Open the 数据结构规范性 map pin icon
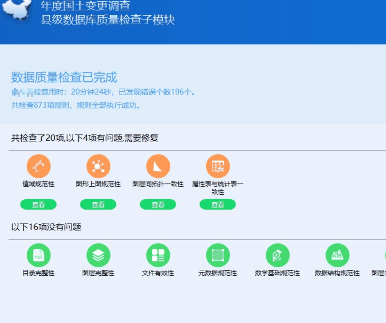Screen dimensions: 386x323 click(337, 255)
